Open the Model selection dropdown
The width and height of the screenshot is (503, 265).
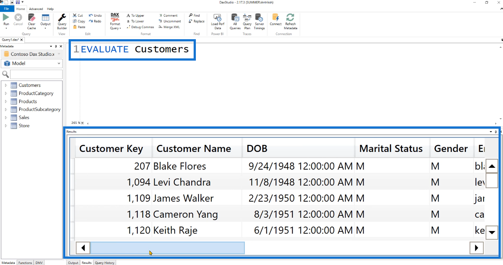pos(32,63)
